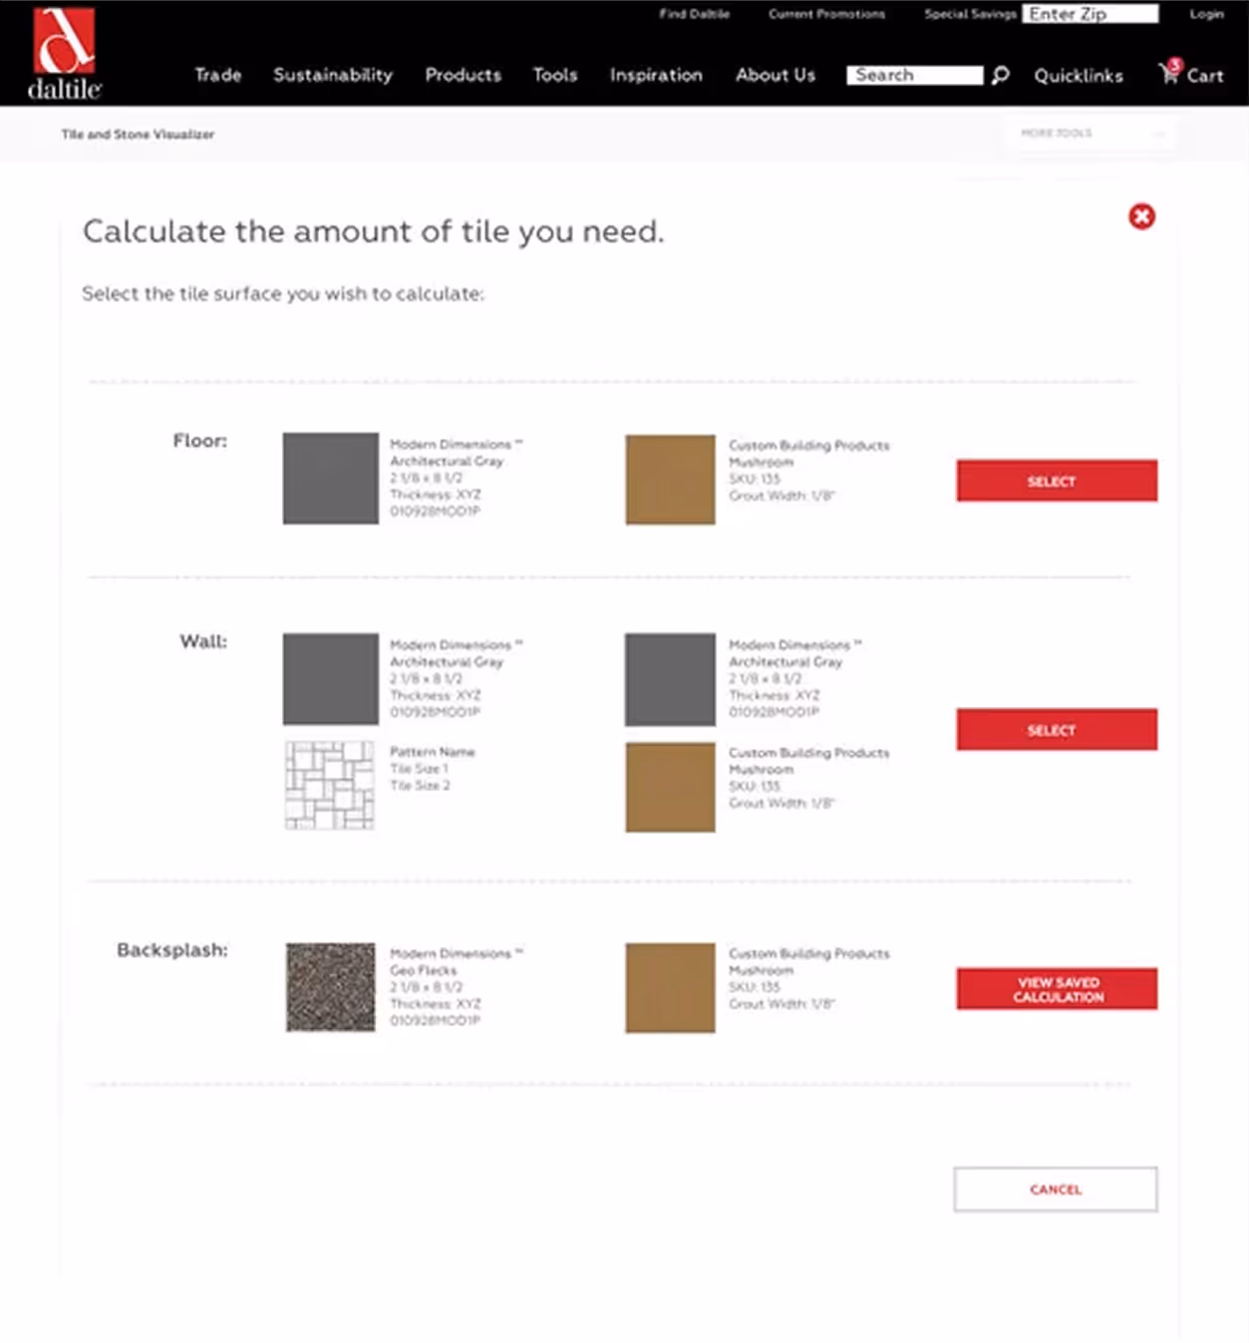This screenshot has width=1249, height=1343.
Task: Click the Wall pattern thumbnail
Action: [330, 786]
